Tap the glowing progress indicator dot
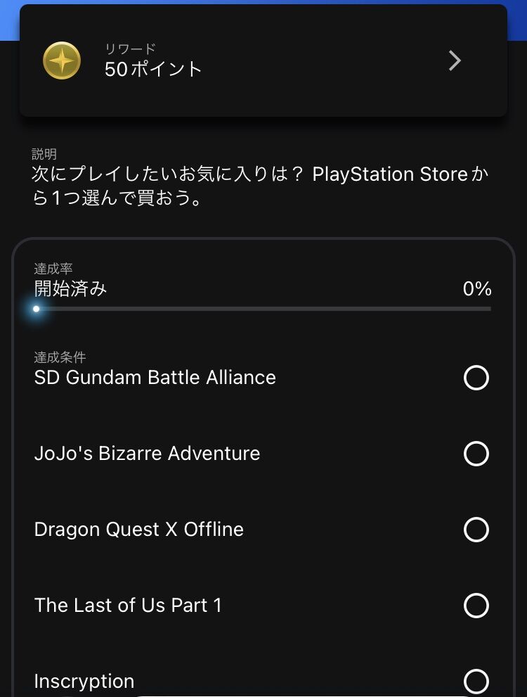Image resolution: width=527 pixels, height=697 pixels. (x=37, y=309)
